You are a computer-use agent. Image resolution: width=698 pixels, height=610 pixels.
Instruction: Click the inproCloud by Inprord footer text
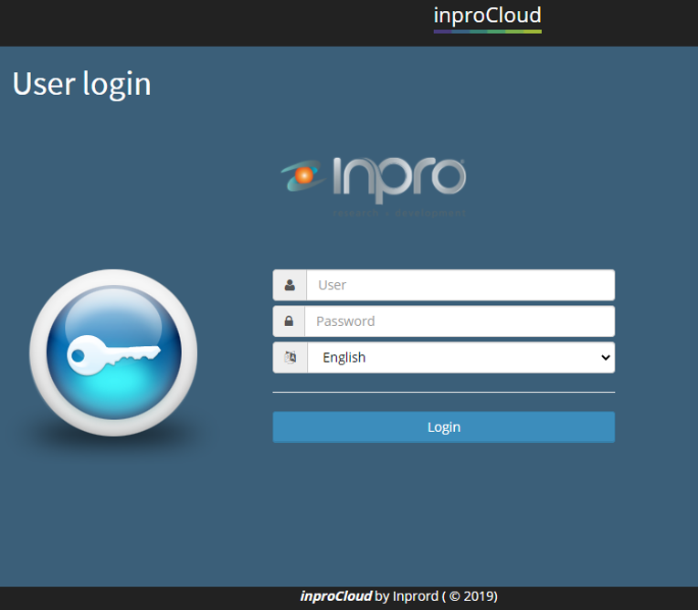coord(399,596)
